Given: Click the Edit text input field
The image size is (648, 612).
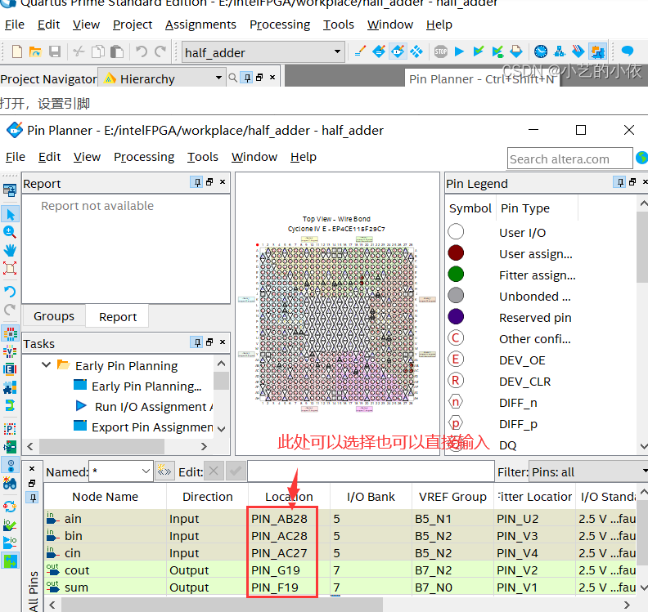Looking at the screenshot, I should (371, 471).
